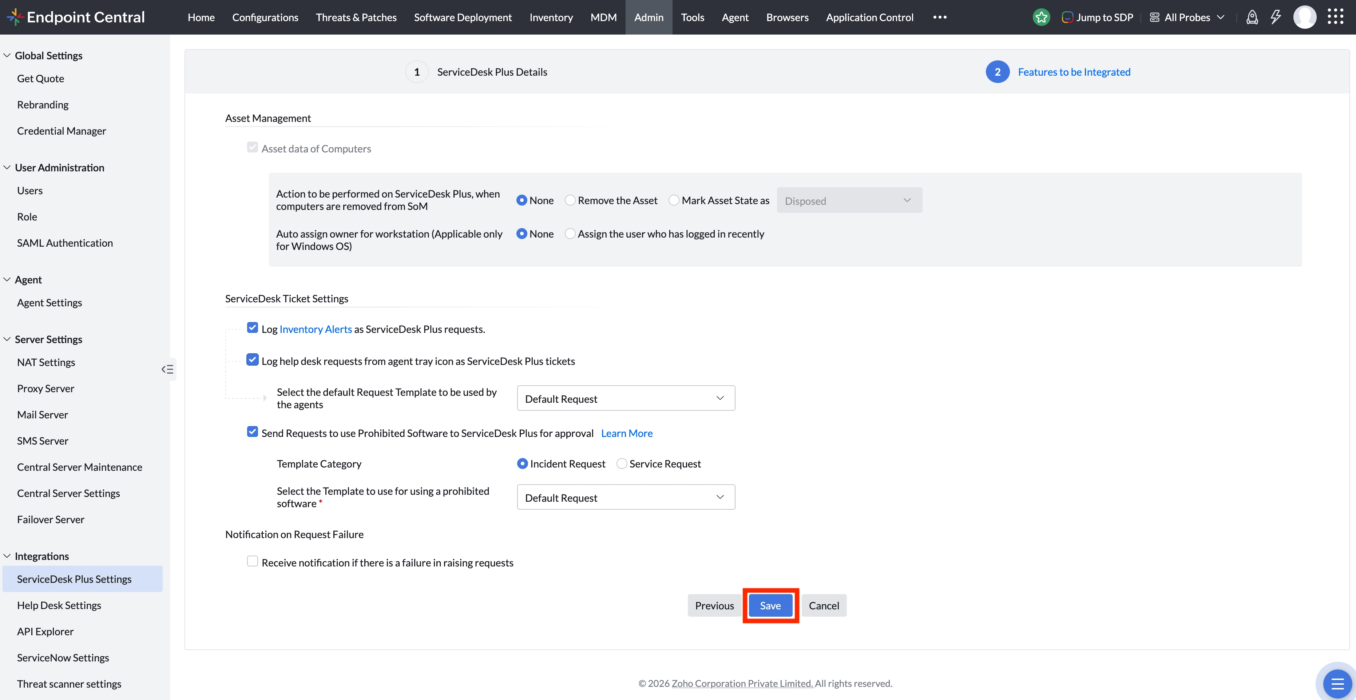Select None for auto assign owner

522,234
